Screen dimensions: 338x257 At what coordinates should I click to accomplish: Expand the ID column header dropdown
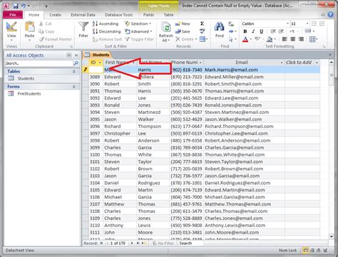[100, 63]
